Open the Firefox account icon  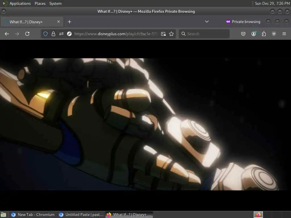click(x=253, y=34)
